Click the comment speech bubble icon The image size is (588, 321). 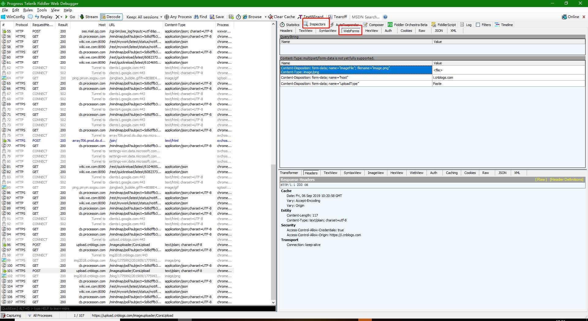(30, 17)
